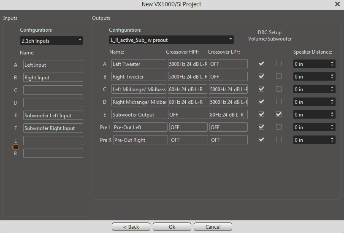
Task: Toggle Volume checkbox for Subwoofer Output
Action: pos(261,114)
